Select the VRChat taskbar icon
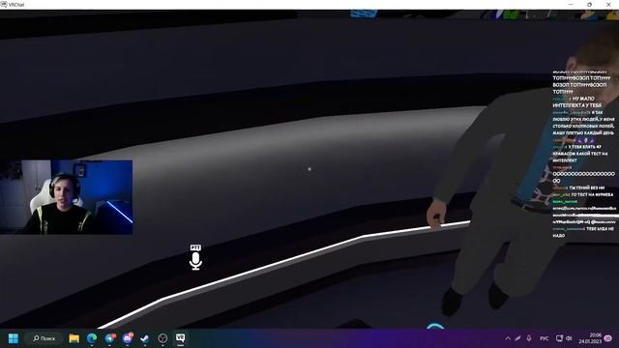The width and height of the screenshot is (619, 348). (181, 338)
